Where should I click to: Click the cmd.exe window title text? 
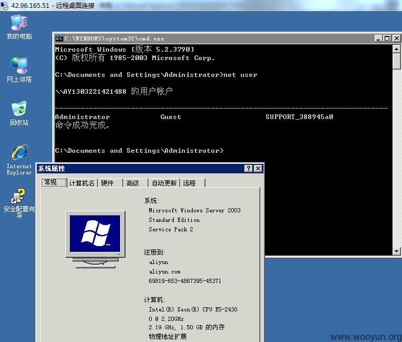[x=114, y=38]
